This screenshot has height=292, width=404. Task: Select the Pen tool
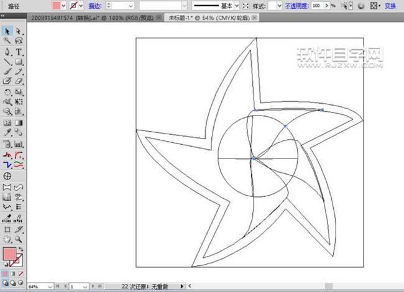[x=7, y=52]
